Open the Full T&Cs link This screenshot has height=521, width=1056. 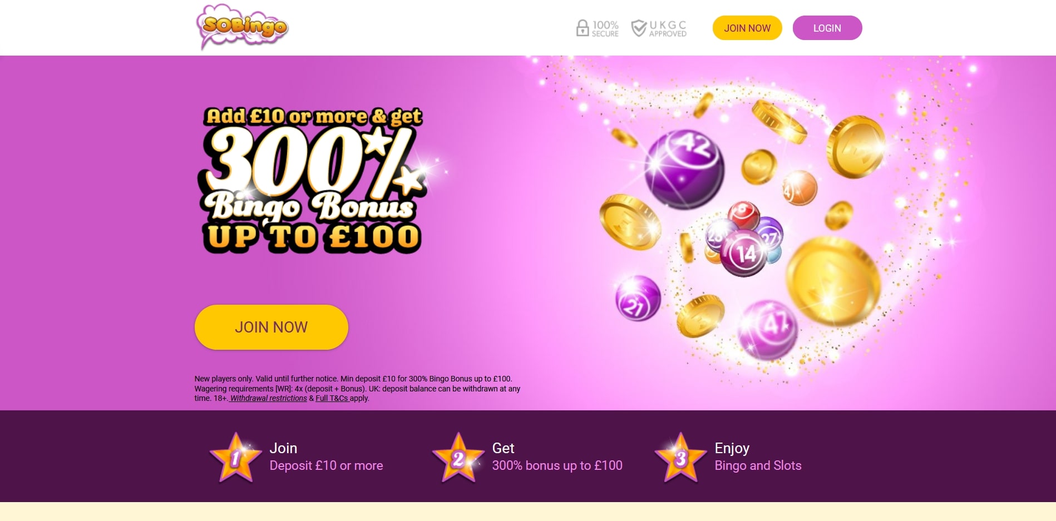(x=332, y=398)
